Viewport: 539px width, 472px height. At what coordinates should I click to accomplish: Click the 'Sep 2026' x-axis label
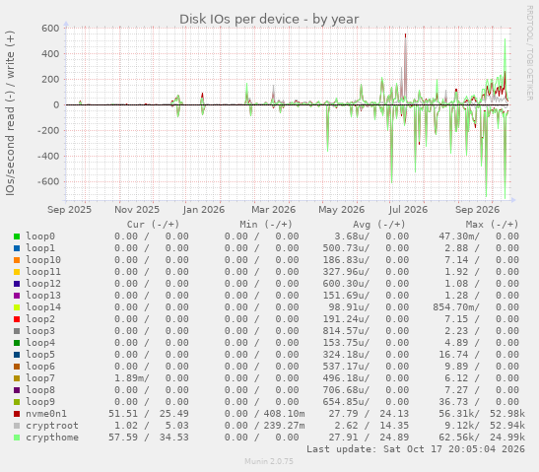coord(478,210)
